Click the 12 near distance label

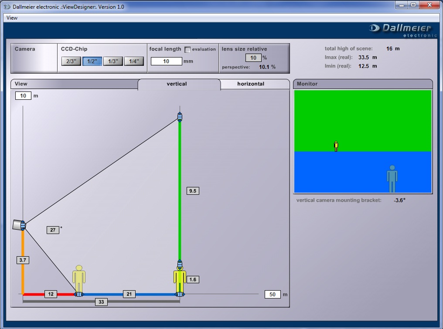(x=51, y=294)
